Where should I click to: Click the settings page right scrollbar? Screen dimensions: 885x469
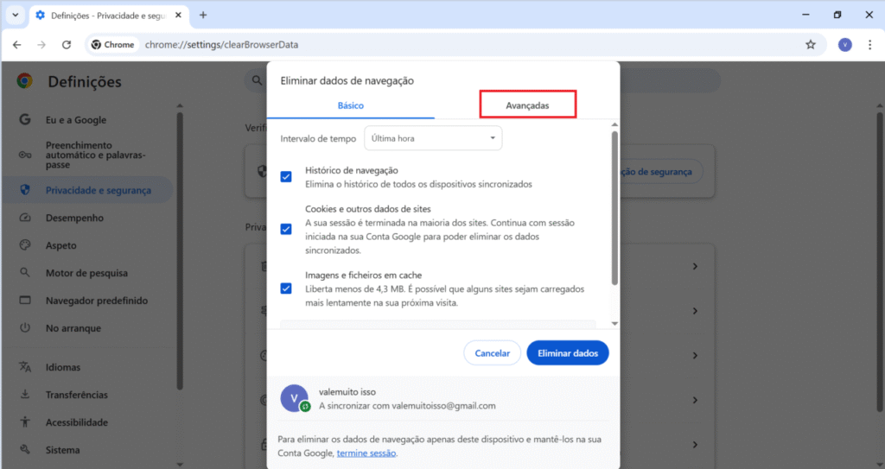pos(879,262)
